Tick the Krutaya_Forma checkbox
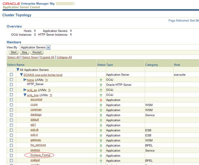199x165 pixels. pyautogui.click(x=11, y=155)
